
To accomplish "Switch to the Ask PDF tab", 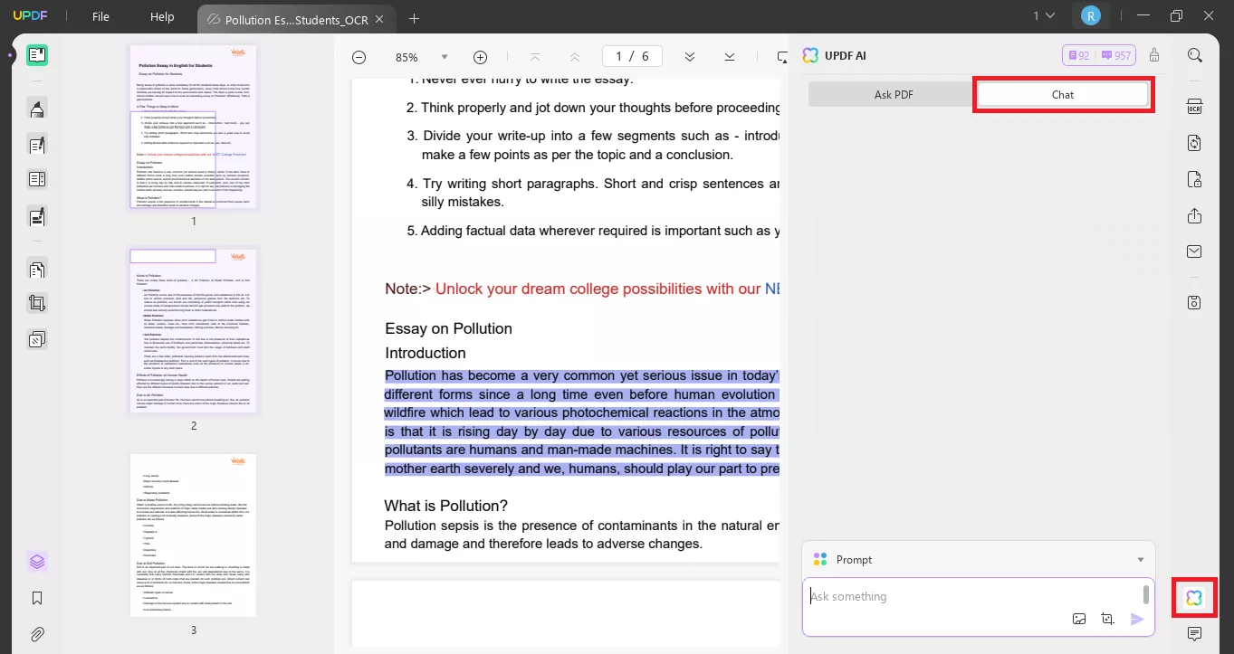I will [x=893, y=95].
